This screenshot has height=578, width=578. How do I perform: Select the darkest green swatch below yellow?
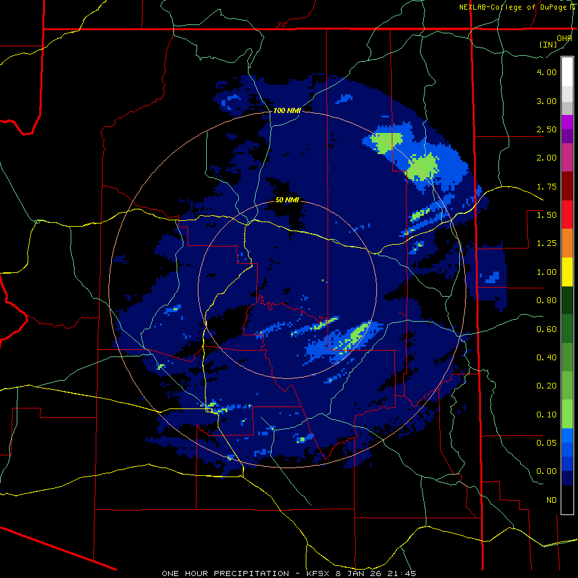coord(567,301)
